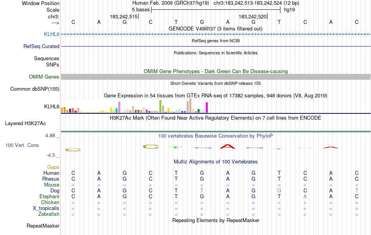Click the chr3: ruler label on left
Image resolution: width=371 pixels, height=235 pixels.
pyautogui.click(x=54, y=16)
